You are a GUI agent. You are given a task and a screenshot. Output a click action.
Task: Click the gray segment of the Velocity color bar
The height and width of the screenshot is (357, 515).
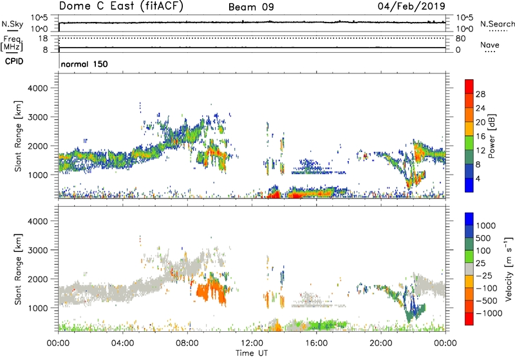pyautogui.click(x=469, y=269)
